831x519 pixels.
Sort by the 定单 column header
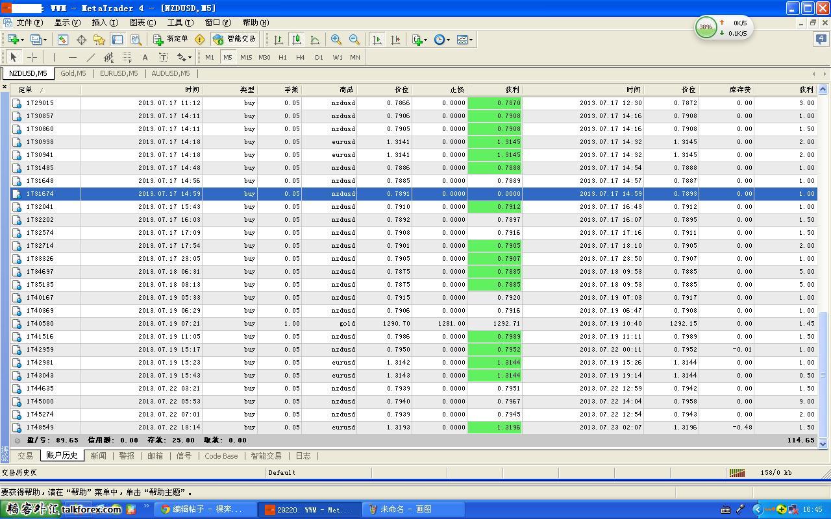click(x=45, y=90)
